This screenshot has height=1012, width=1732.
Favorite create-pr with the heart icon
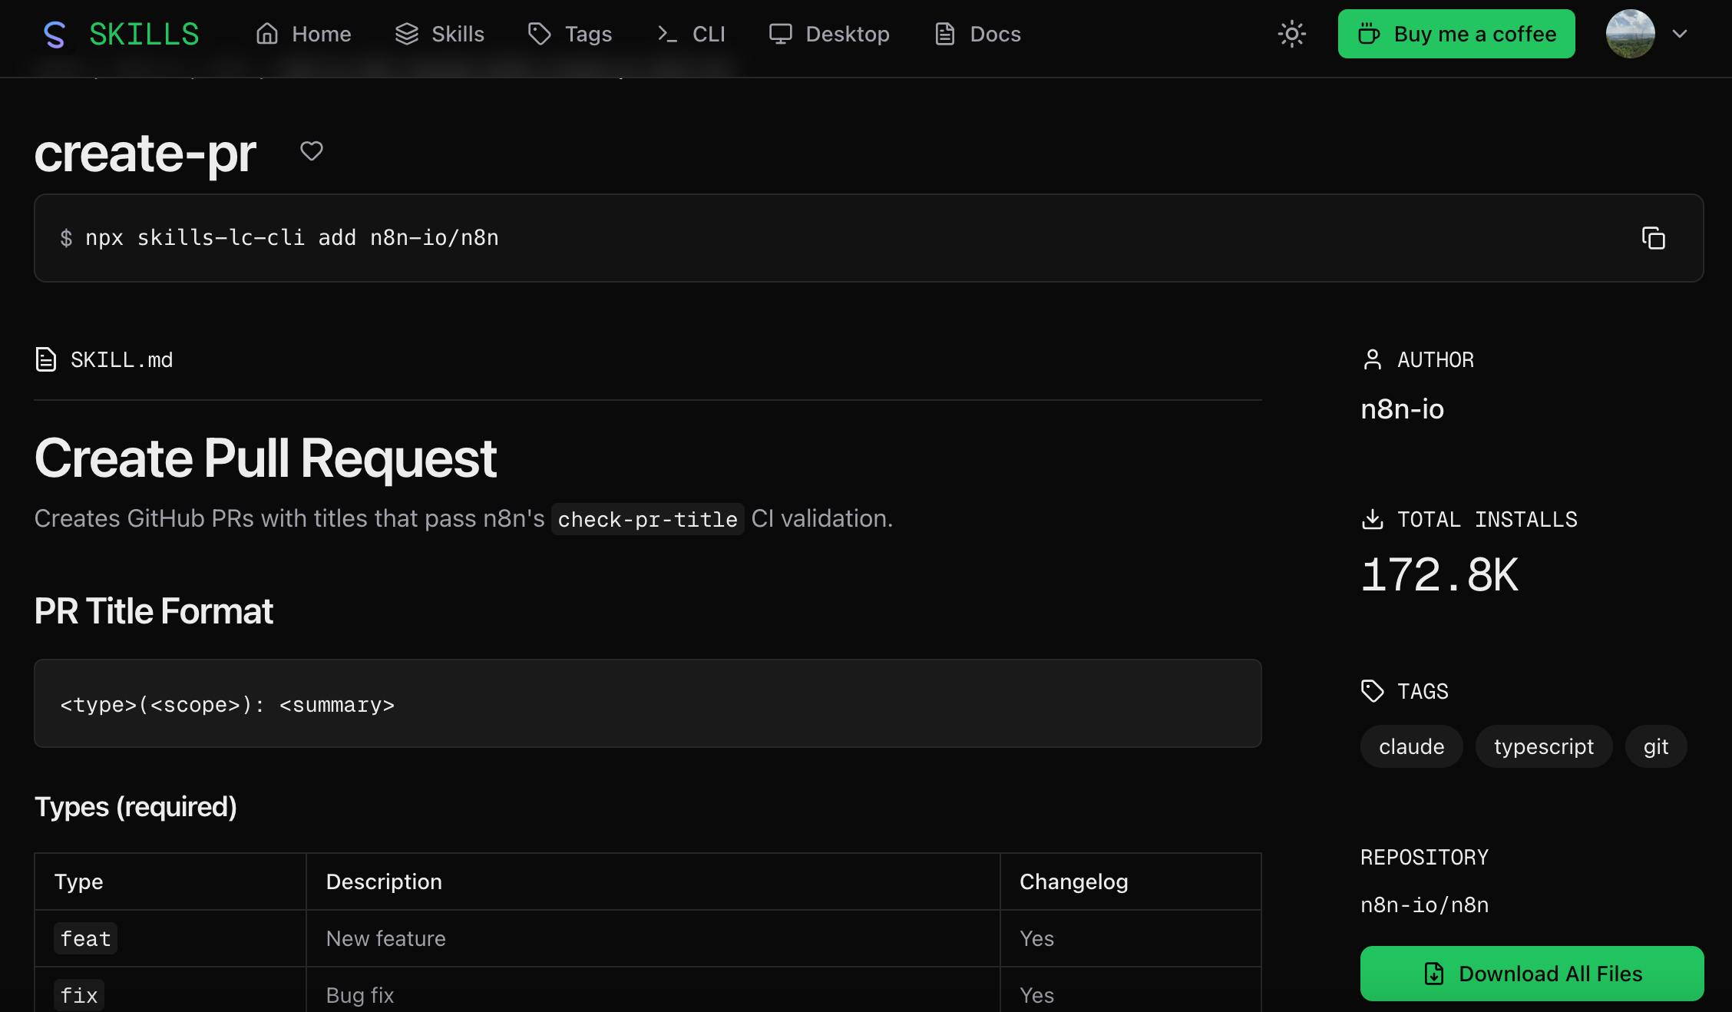tap(312, 151)
